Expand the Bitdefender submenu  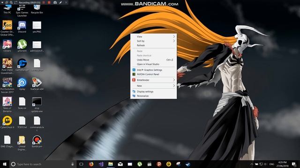click(153, 80)
